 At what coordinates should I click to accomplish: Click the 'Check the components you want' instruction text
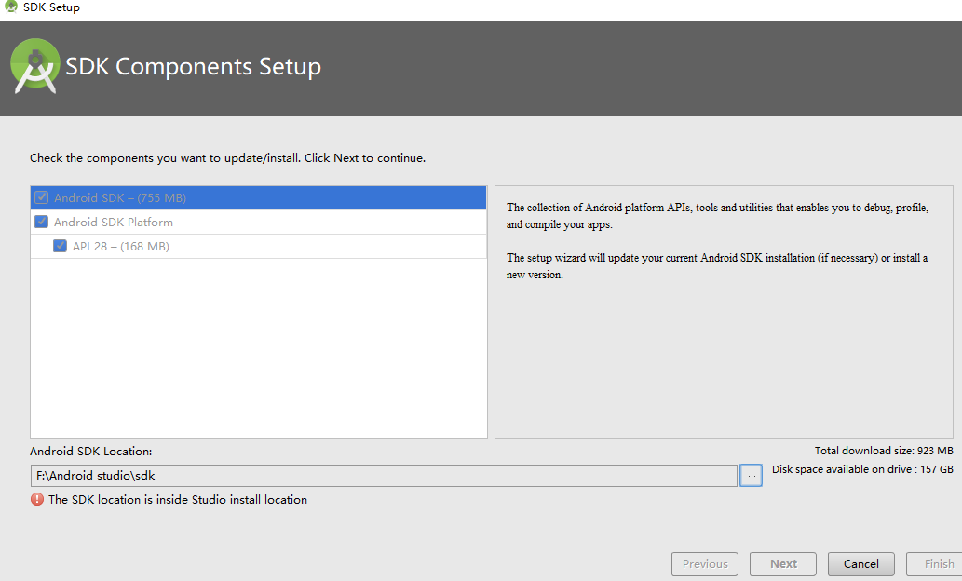tap(227, 158)
